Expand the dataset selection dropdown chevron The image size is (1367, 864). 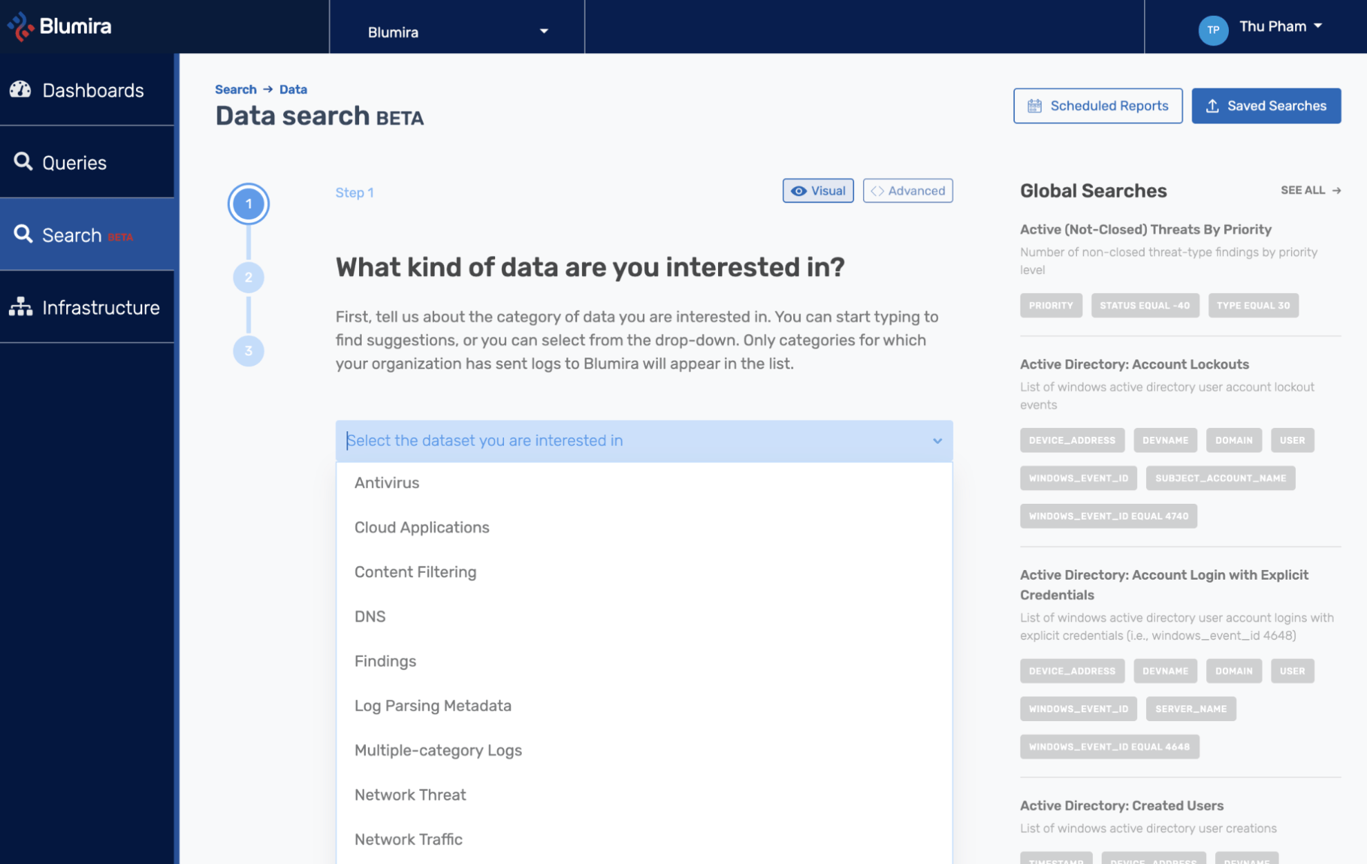pos(937,441)
